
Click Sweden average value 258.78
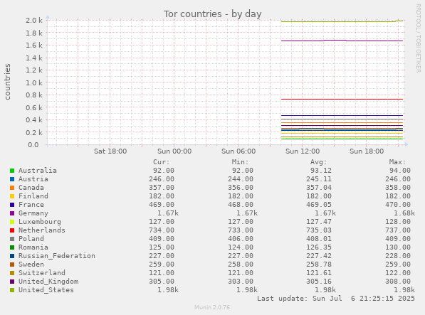[x=318, y=265]
